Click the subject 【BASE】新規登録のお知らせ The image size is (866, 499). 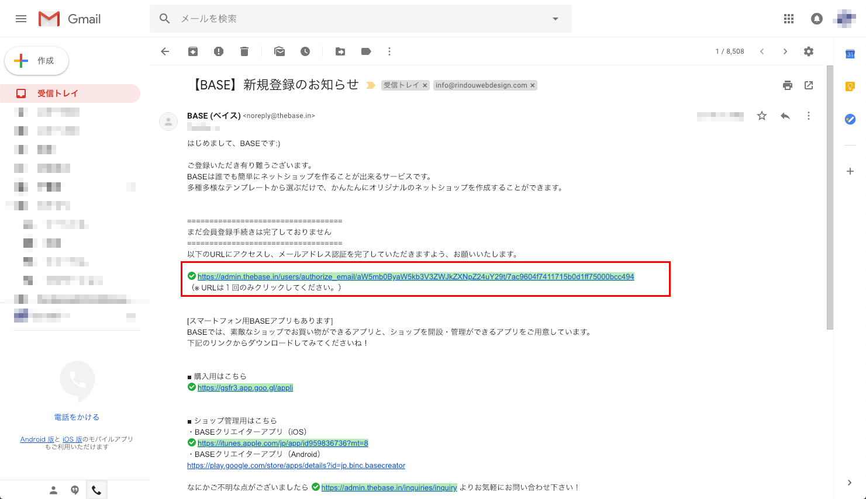275,85
